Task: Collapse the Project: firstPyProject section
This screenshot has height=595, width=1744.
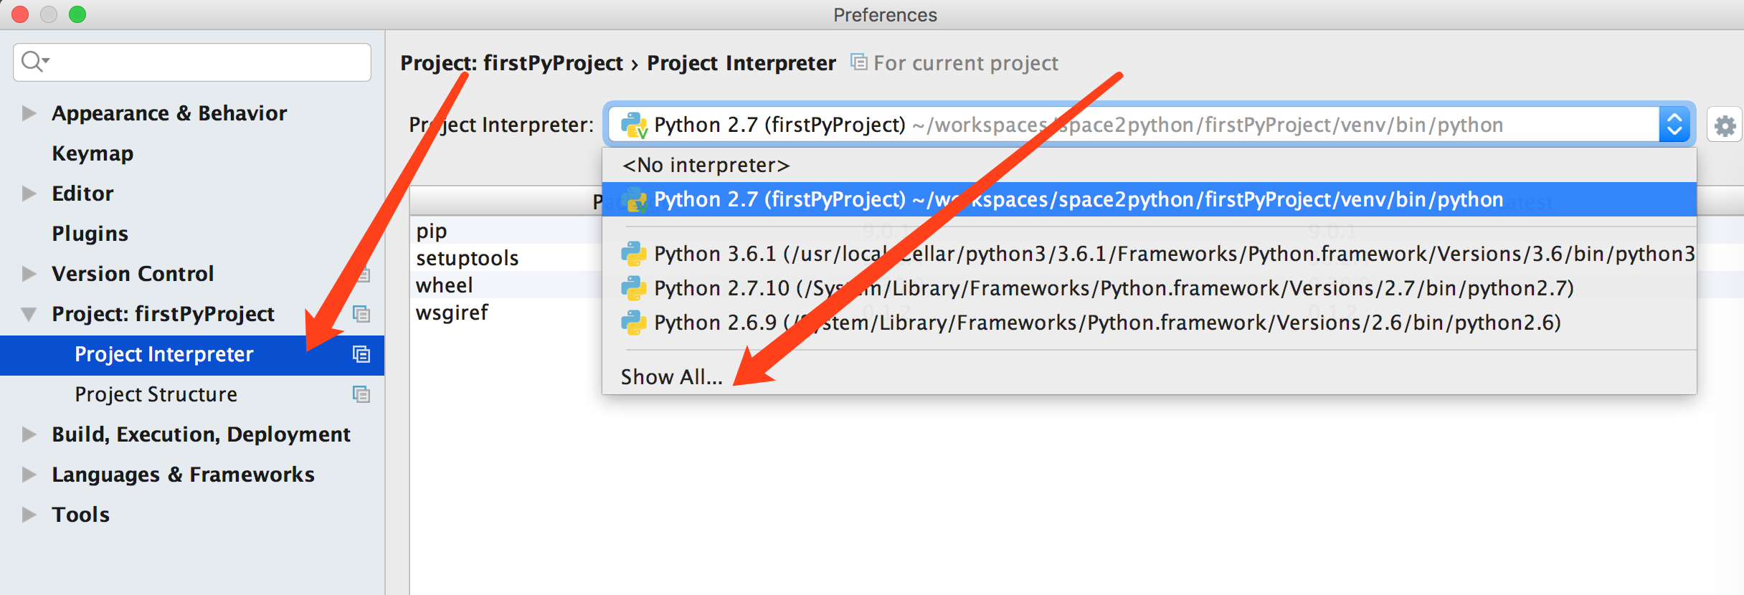Action: tap(29, 314)
